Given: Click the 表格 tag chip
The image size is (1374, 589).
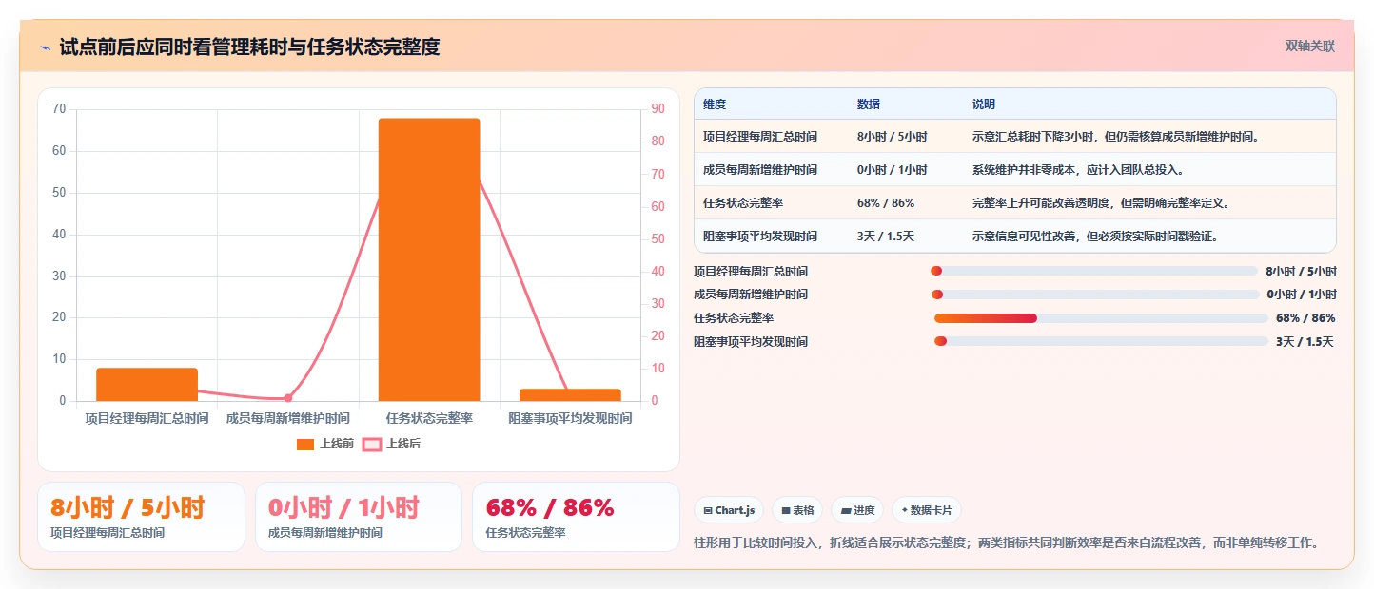Looking at the screenshot, I should [x=797, y=510].
